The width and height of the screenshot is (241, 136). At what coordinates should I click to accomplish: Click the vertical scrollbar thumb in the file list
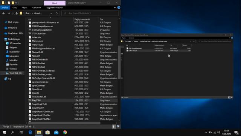[x=119, y=62]
